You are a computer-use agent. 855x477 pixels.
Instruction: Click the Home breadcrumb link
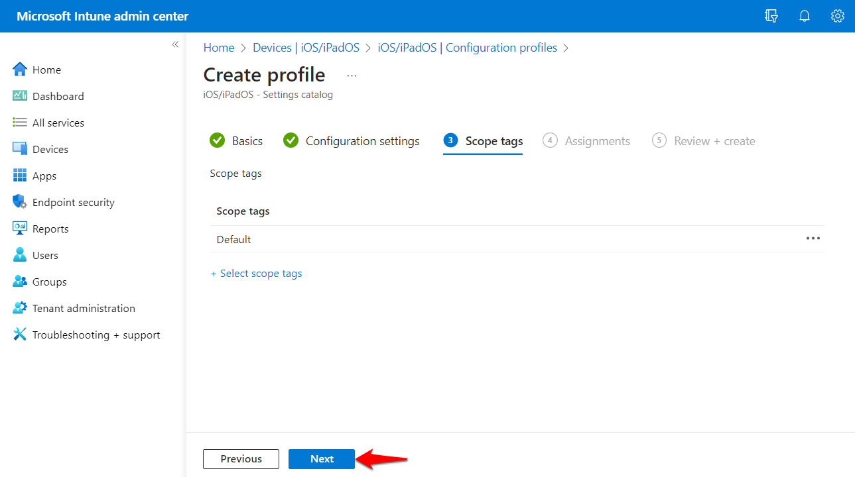pos(219,48)
